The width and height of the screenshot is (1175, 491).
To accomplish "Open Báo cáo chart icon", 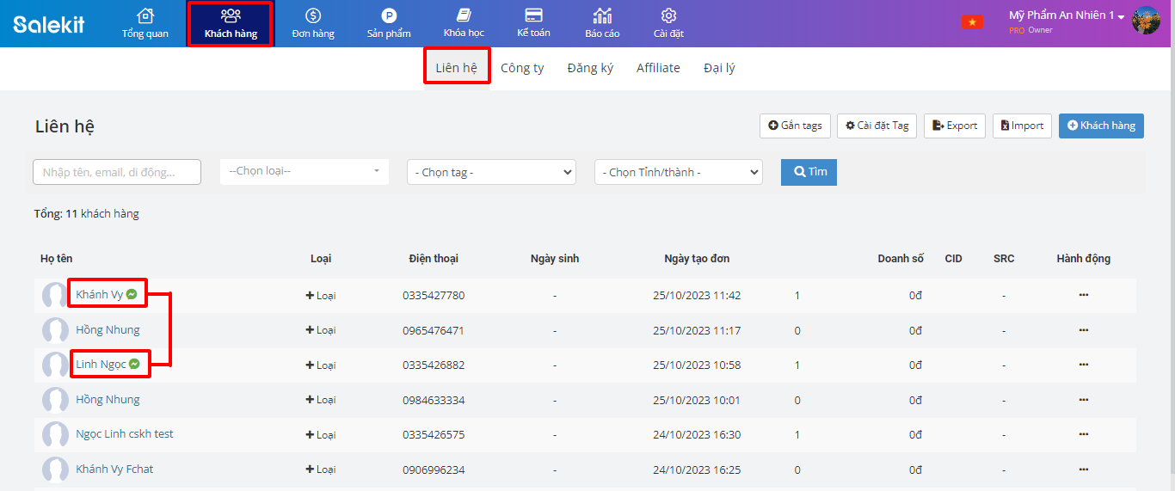I will [602, 16].
